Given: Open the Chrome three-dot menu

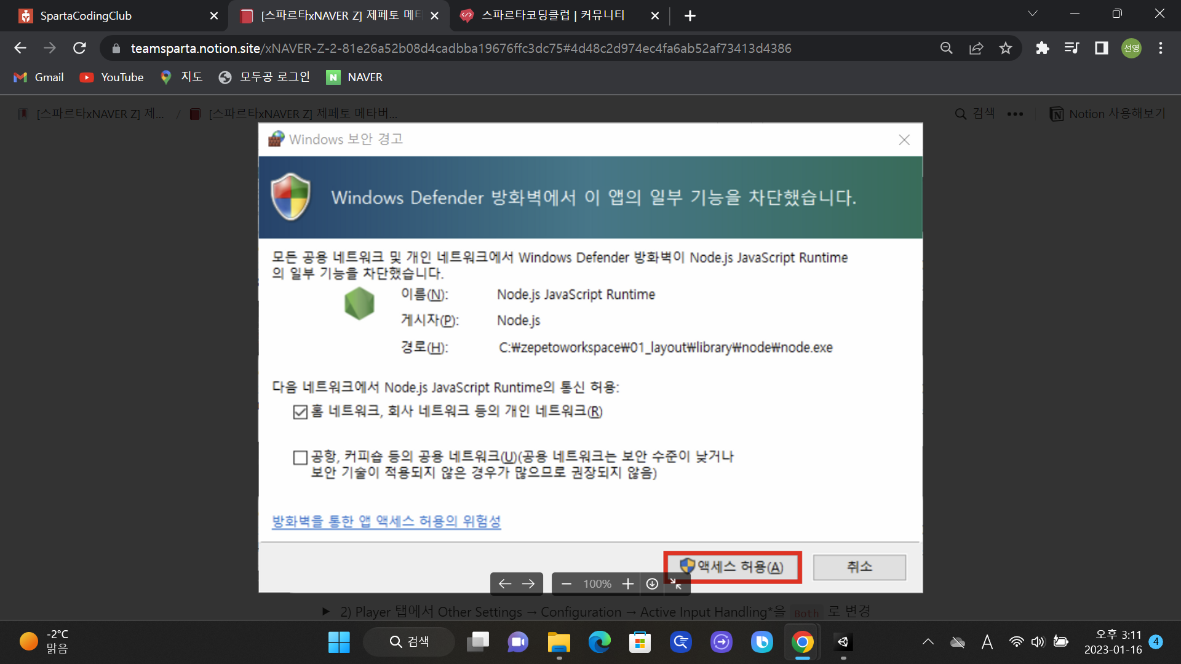Looking at the screenshot, I should point(1161,48).
